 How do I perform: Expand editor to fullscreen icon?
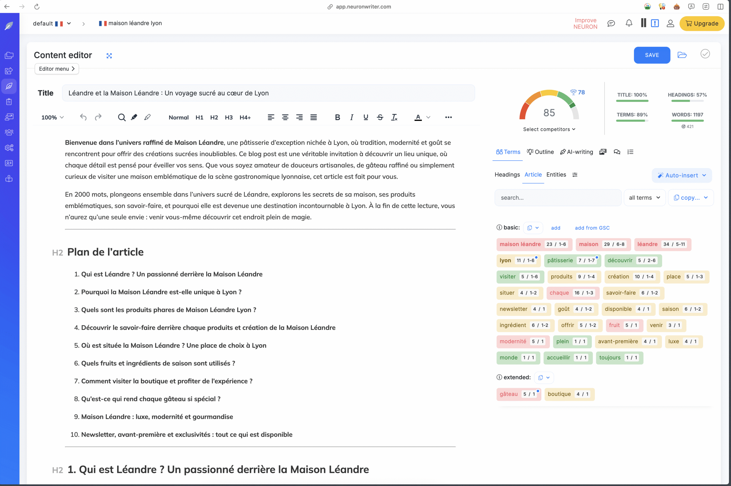[109, 56]
